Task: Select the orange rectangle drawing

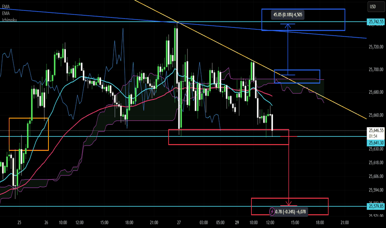Action: (x=29, y=119)
